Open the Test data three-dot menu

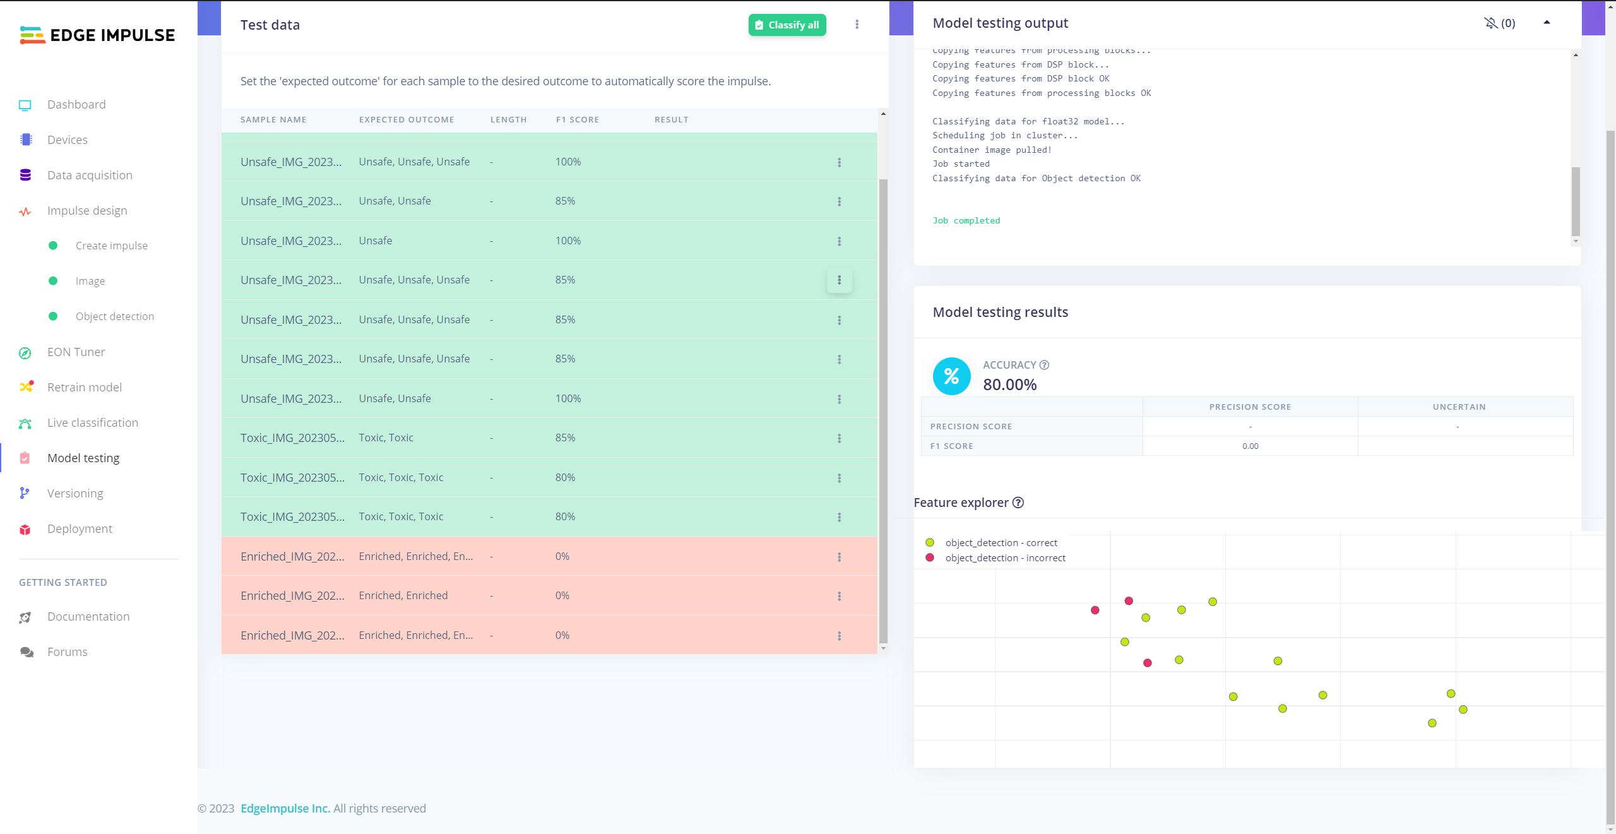pyautogui.click(x=857, y=25)
